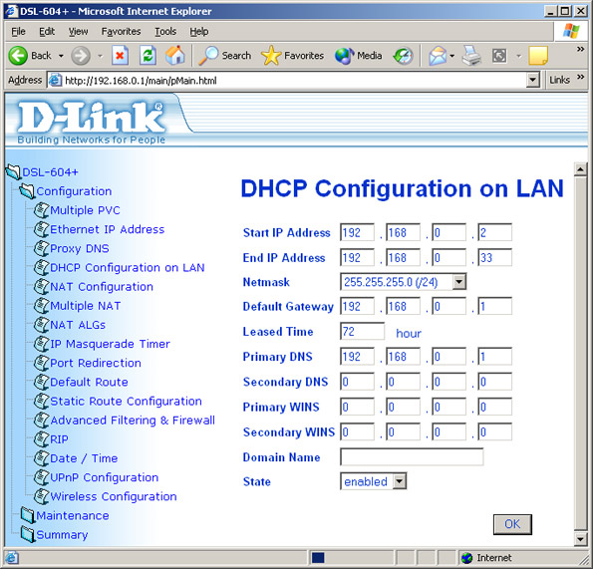Click the Leased Time hour field

pos(362,332)
